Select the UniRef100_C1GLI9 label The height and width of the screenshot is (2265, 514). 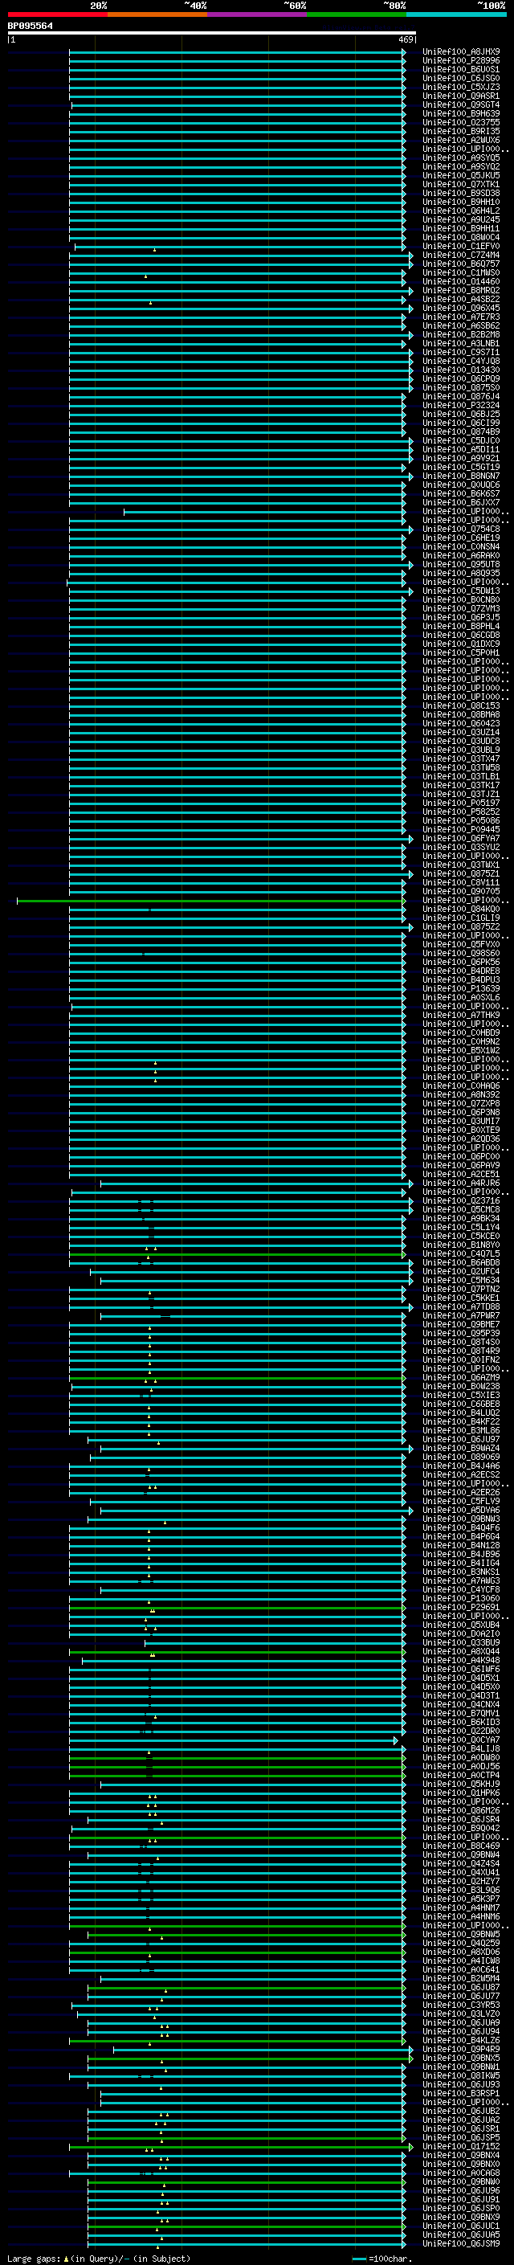point(461,918)
